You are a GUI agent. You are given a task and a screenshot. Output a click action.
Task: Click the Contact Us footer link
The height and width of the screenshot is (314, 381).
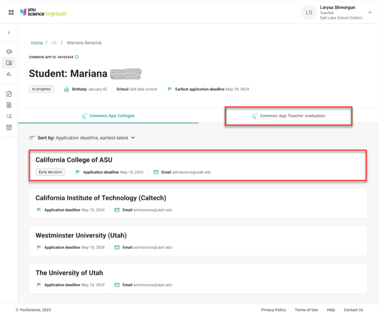(x=353, y=310)
